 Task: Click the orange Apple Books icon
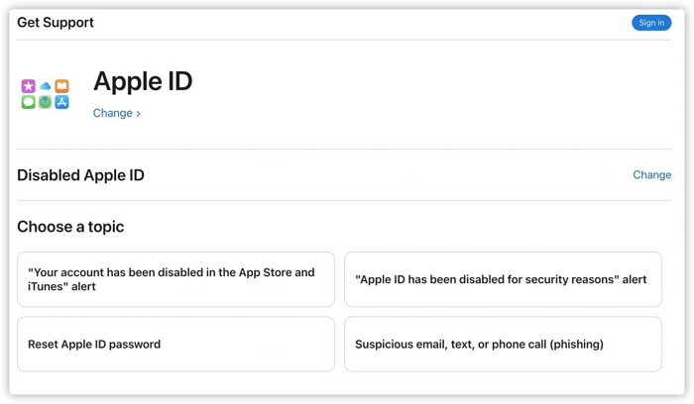61,86
